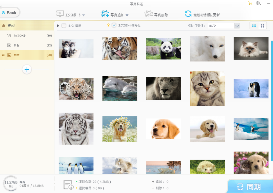The width and height of the screenshot is (273, 193).
Task: Click the 写真削除 label
Action: coord(161,15)
